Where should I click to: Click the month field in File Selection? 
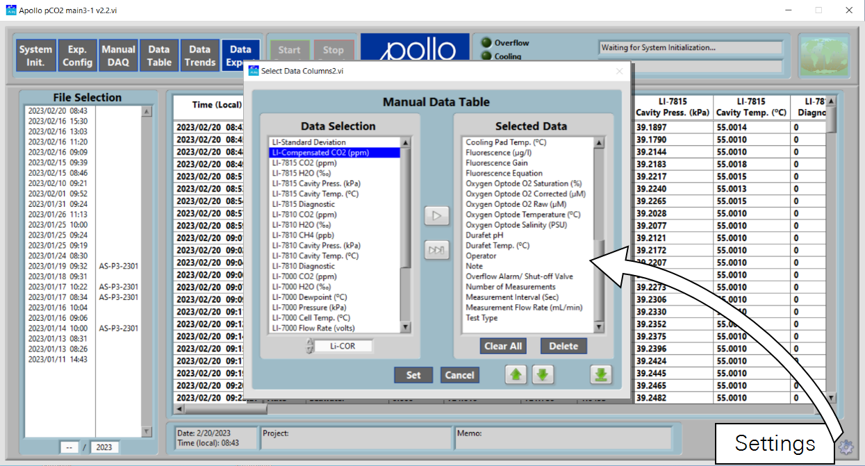click(69, 447)
